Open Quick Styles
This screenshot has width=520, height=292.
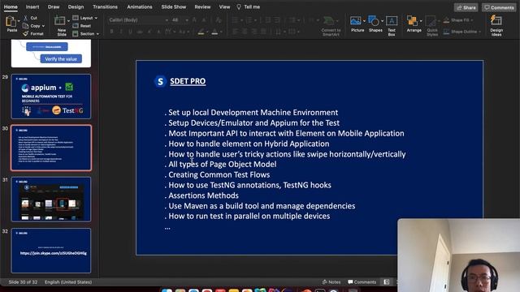click(431, 21)
